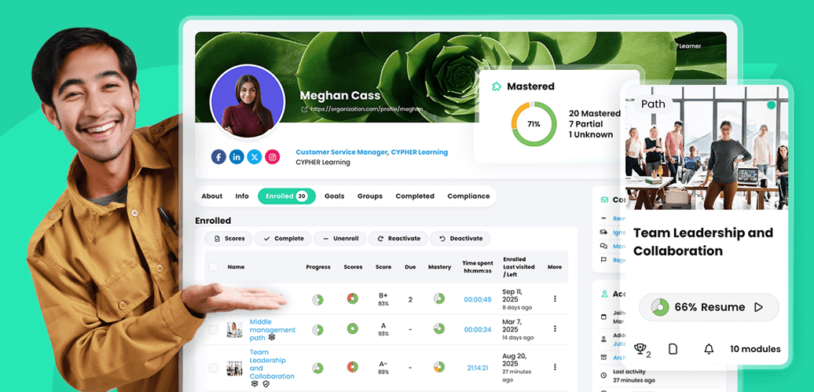
Task: Open Meghan Cass's Facebook profile icon
Action: pos(218,157)
